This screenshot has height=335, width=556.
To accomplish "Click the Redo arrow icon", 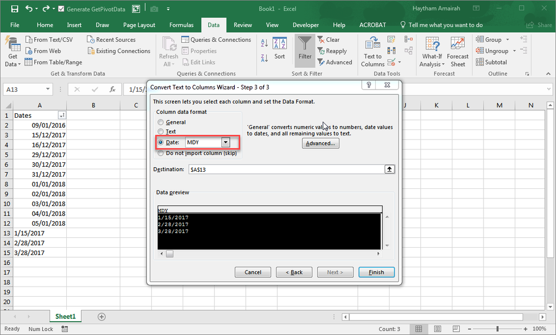I will tap(46, 8).
